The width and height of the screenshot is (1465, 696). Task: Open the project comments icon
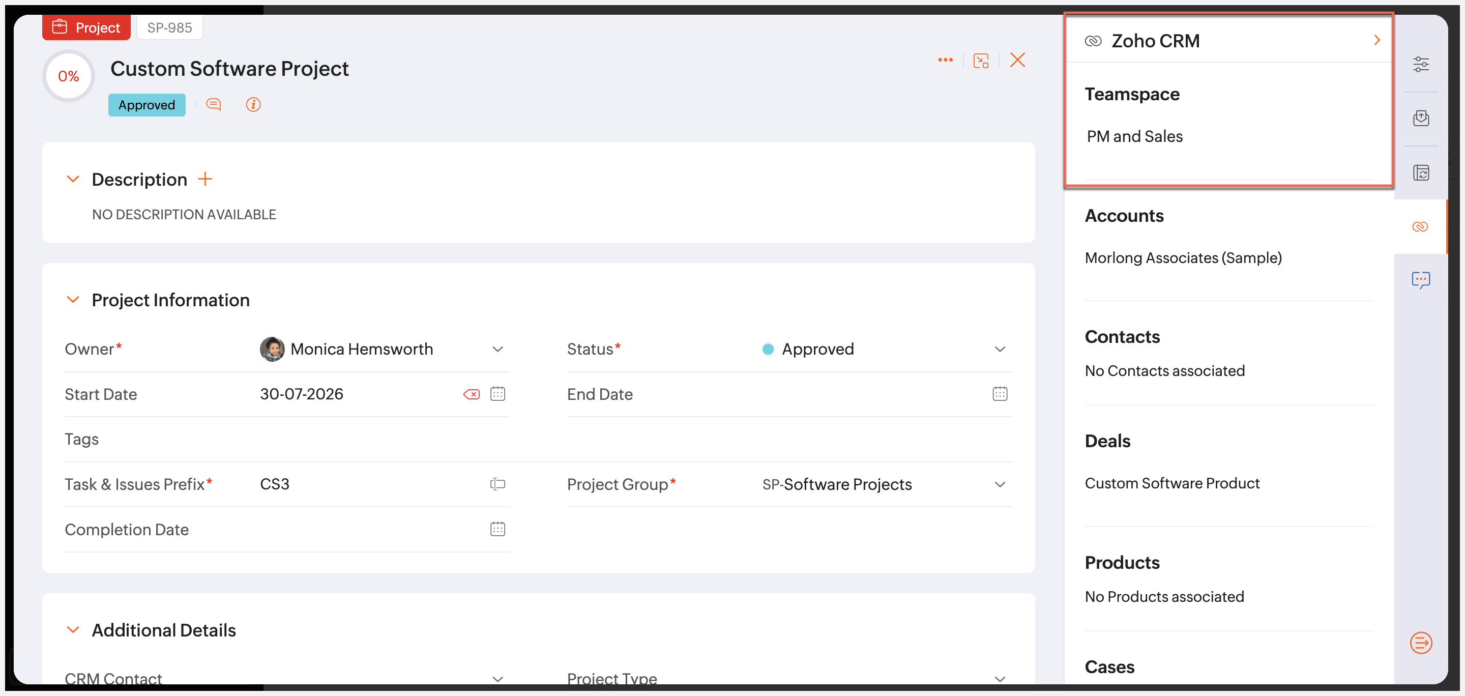click(x=213, y=105)
